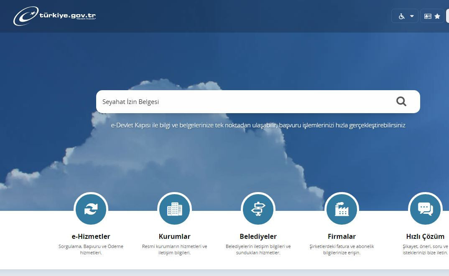Open the Hızlı Çözüm heading link

point(425,236)
